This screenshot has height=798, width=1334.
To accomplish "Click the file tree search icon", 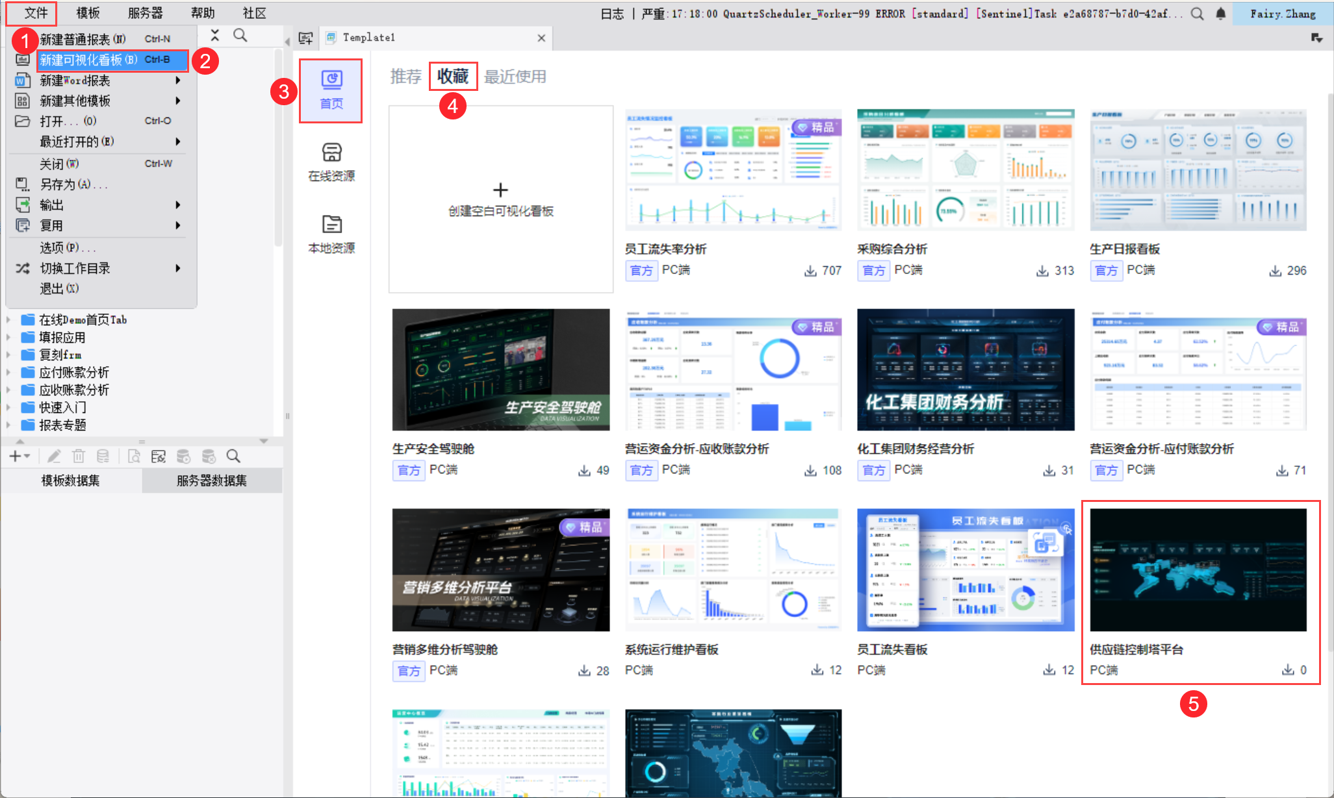I will pyautogui.click(x=240, y=36).
